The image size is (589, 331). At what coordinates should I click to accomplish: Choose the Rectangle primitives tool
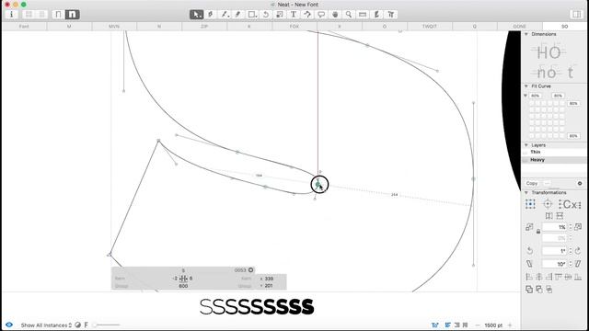click(x=251, y=15)
